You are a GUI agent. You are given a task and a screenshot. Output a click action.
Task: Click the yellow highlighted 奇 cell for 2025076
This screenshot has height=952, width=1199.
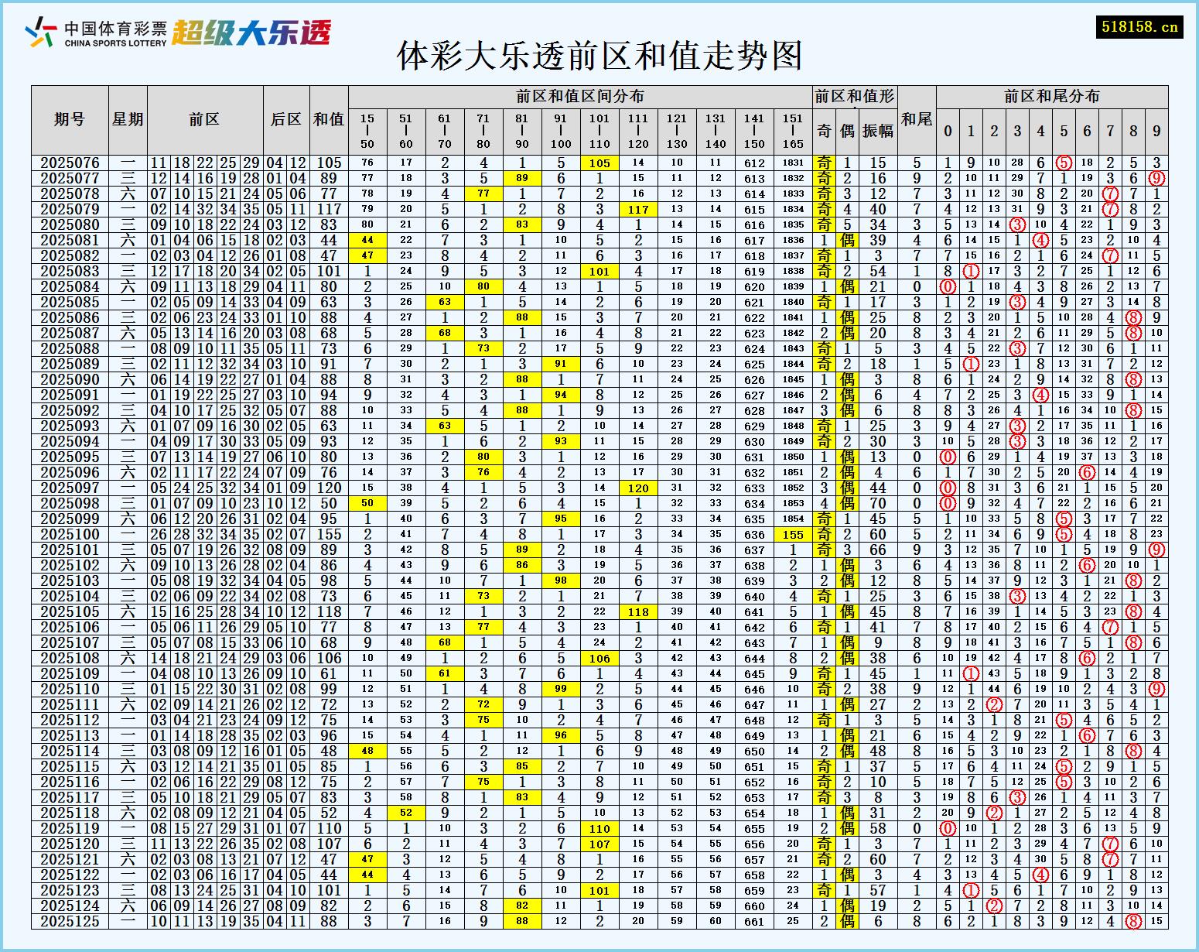(x=825, y=163)
